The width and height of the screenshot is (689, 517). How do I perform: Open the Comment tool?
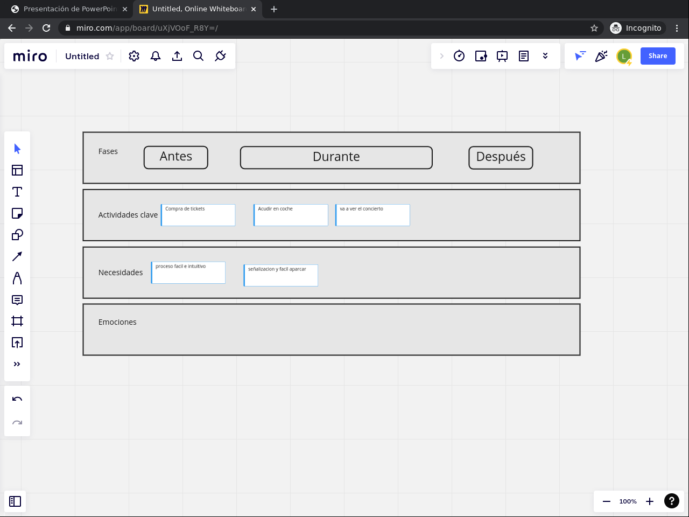(x=17, y=299)
